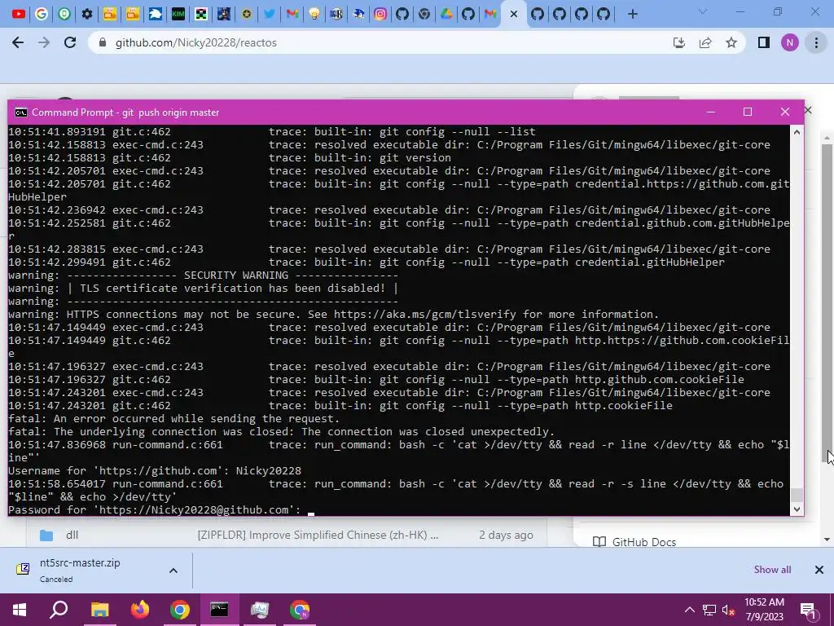Open the monitor app taskbar icon

(x=260, y=610)
